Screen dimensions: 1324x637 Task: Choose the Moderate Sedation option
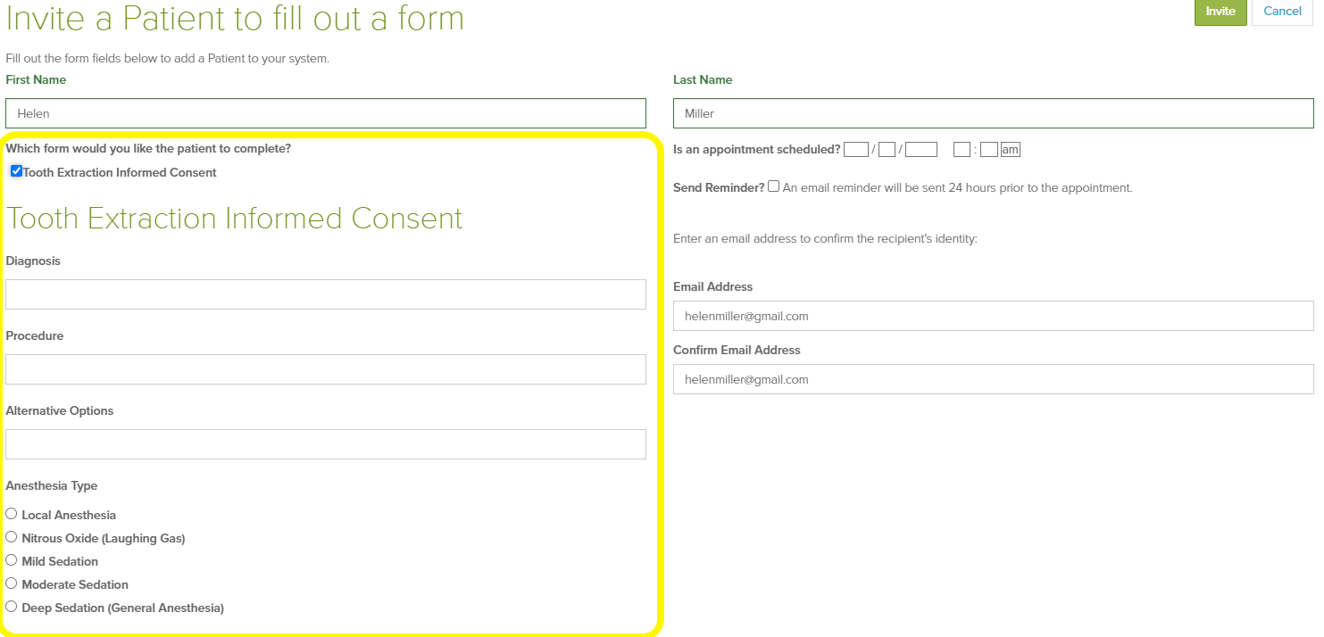[x=10, y=582]
